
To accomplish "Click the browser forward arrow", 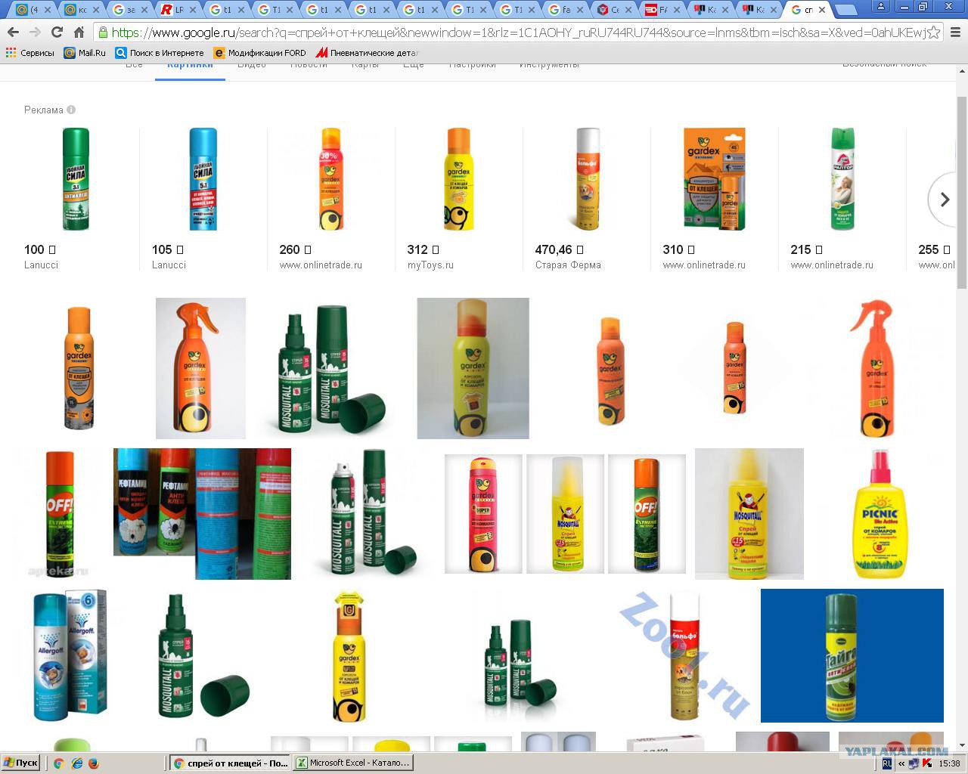I will 35,33.
